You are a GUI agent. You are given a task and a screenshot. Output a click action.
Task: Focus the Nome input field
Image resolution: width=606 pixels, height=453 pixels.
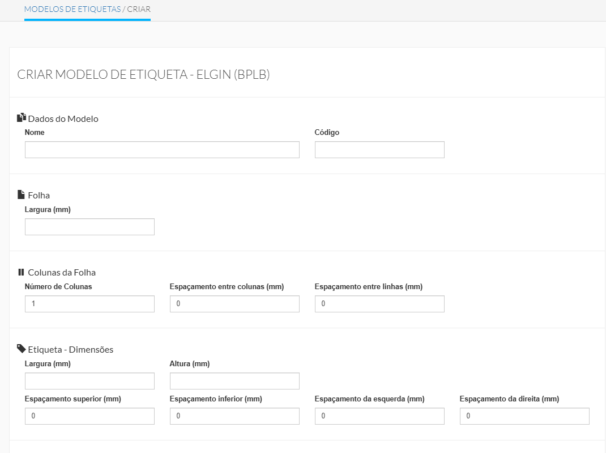click(x=162, y=150)
